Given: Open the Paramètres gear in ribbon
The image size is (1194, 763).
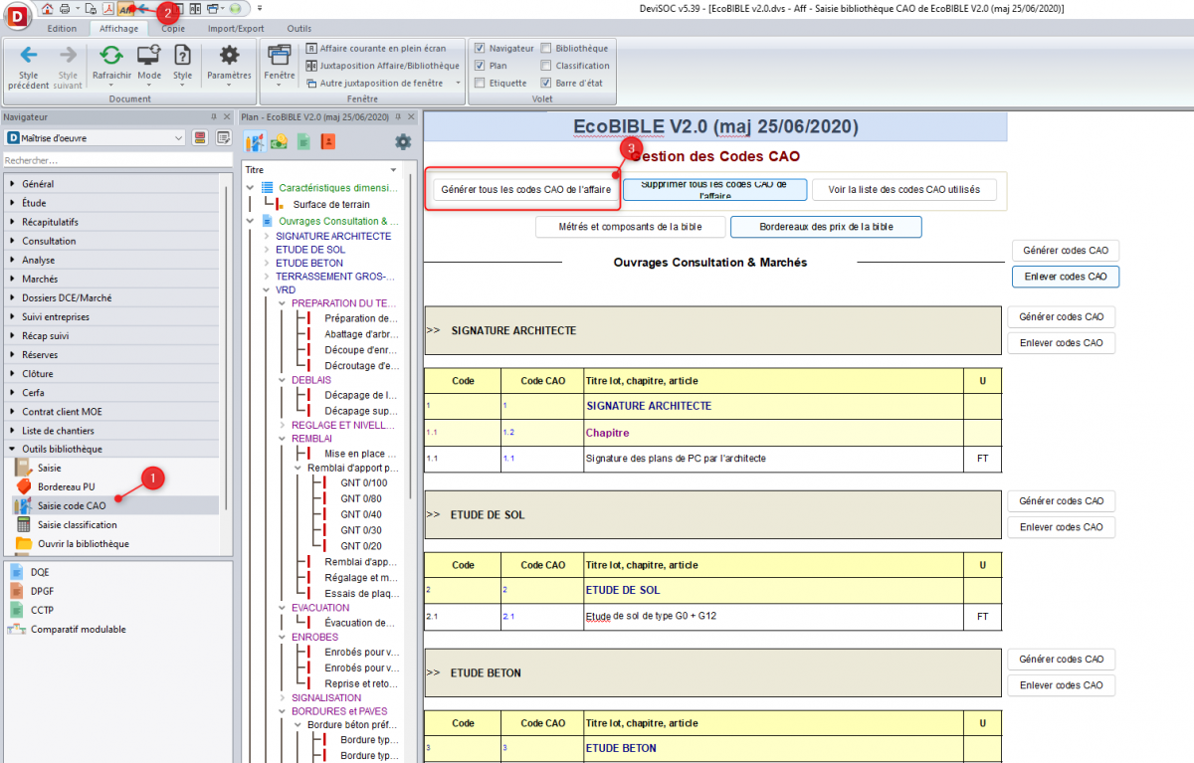Looking at the screenshot, I should pos(229,57).
